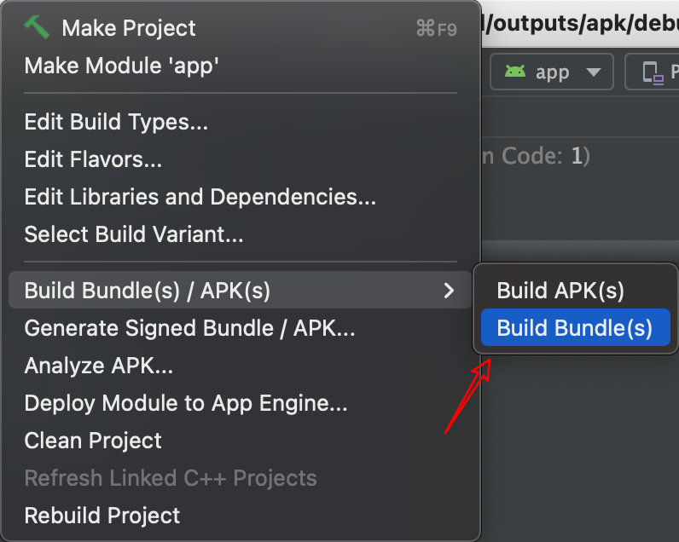Expand the Build Bundle(s) / APK(s) submenu chevron
The image size is (679, 542).
[x=449, y=291]
